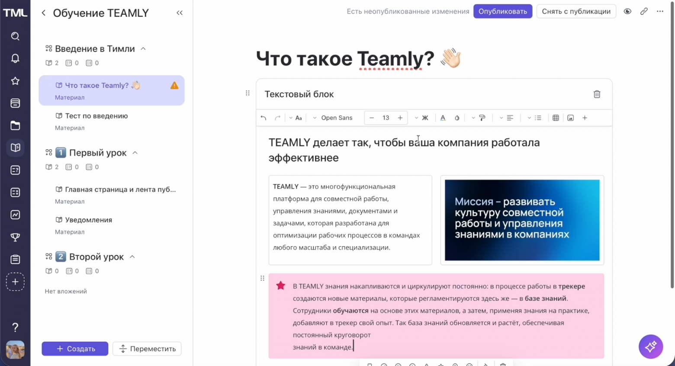
Task: Collapse the Введение в Тимли section
Action: pyautogui.click(x=143, y=49)
